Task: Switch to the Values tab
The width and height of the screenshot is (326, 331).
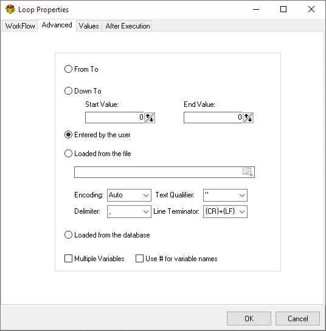Action: point(89,26)
